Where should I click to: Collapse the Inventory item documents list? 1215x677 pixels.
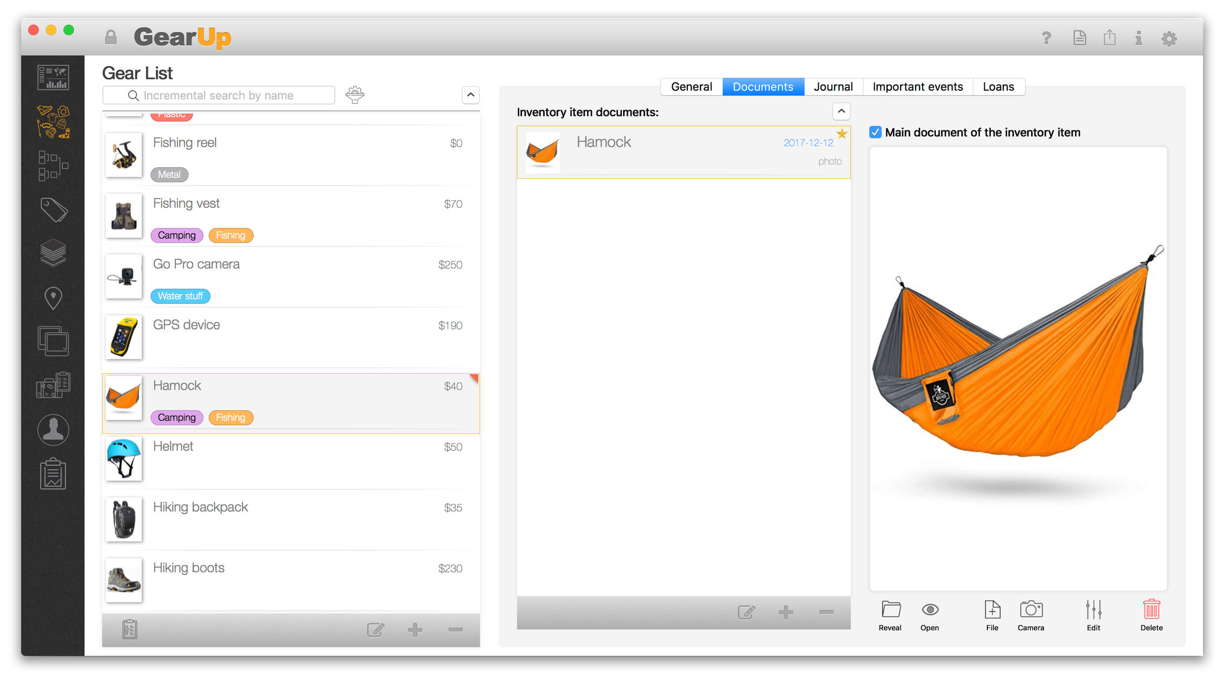click(x=841, y=112)
